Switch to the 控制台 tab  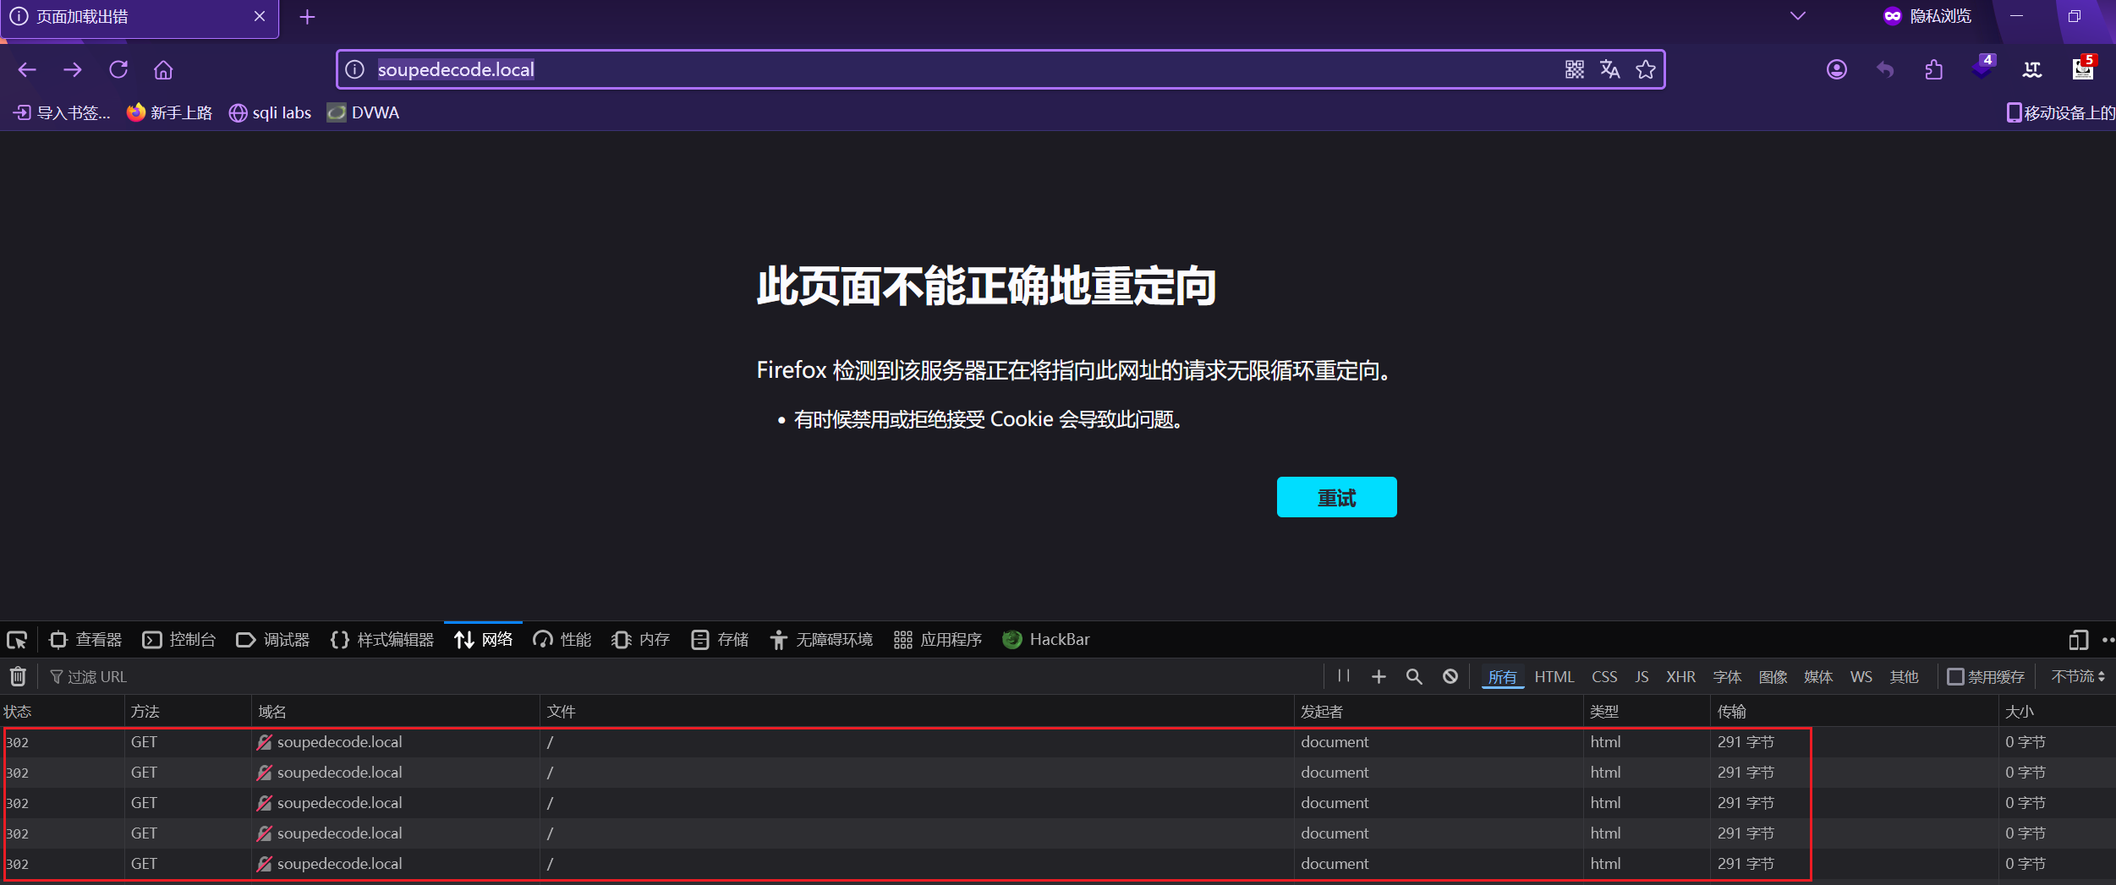coord(179,640)
